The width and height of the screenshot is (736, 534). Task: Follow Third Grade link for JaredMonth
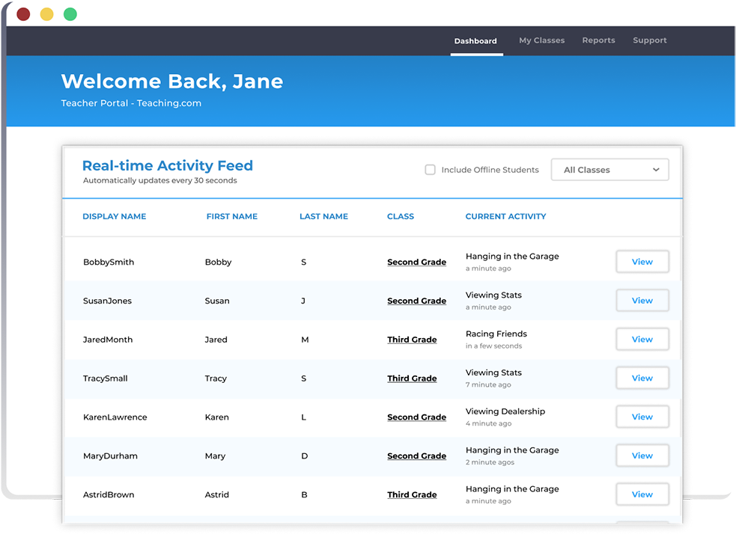click(x=412, y=340)
